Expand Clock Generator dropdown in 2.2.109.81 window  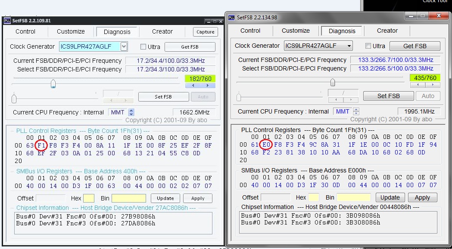point(124,46)
